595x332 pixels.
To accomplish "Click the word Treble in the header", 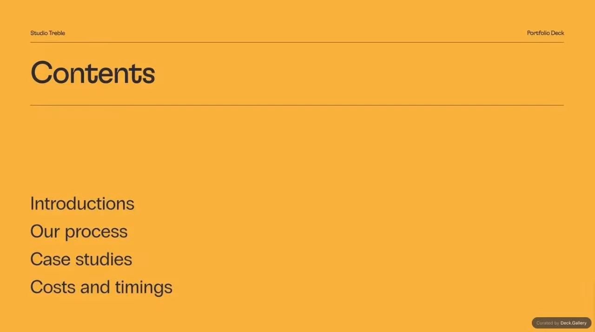I will tap(57, 33).
